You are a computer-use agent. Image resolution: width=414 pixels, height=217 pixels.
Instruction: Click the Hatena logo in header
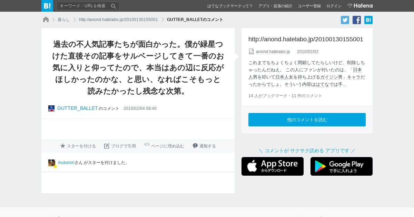point(360,6)
